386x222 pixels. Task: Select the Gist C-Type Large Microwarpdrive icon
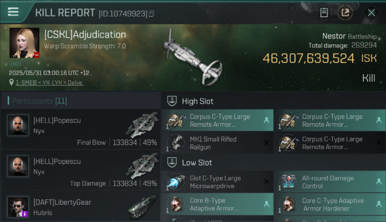pos(176,182)
